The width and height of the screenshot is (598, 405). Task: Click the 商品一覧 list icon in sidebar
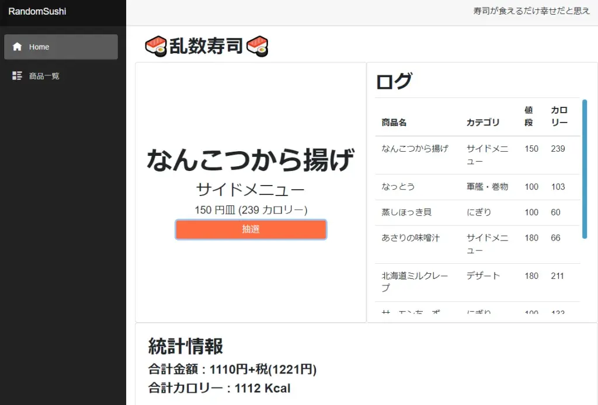[18, 76]
